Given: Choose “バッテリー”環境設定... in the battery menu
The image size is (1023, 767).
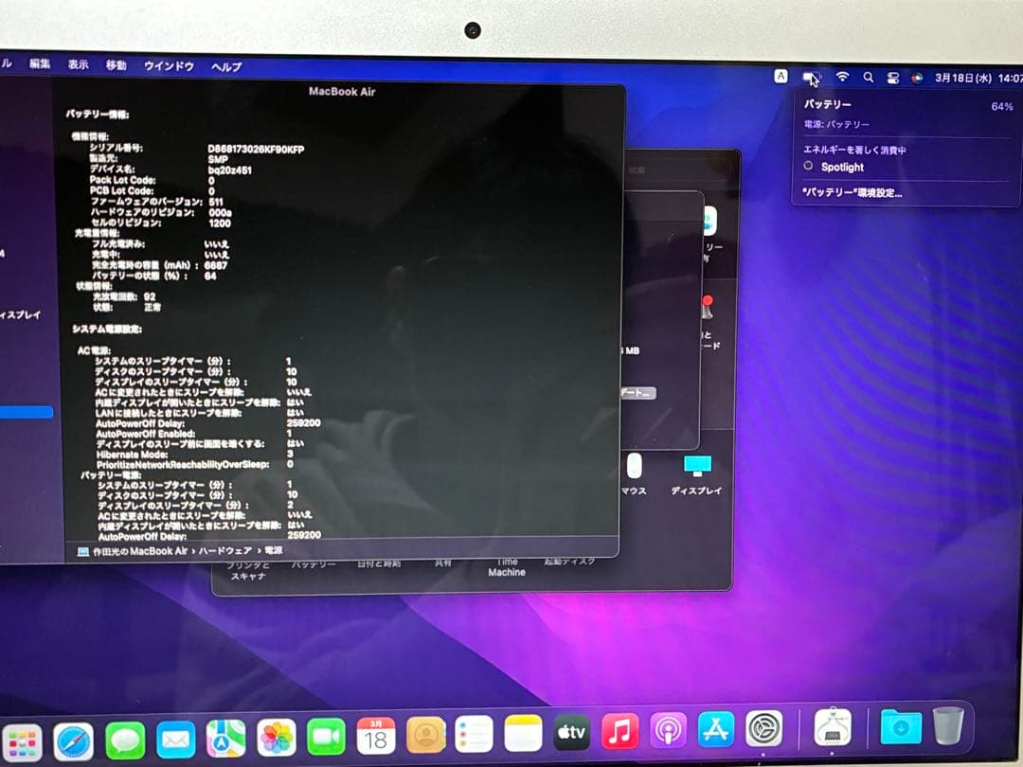Looking at the screenshot, I should [852, 192].
